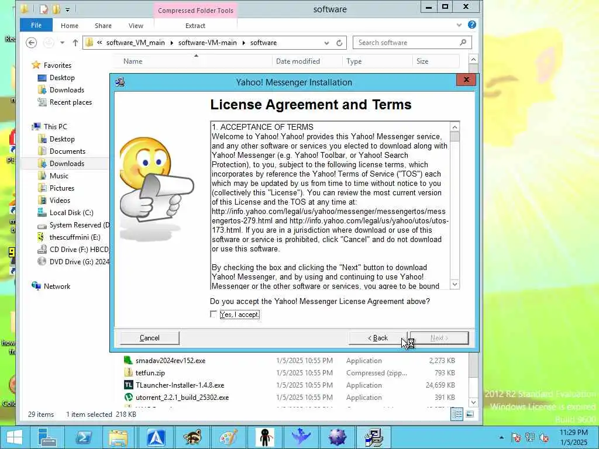
Task: Open File Explorer taskbar icon
Action: (x=118, y=437)
